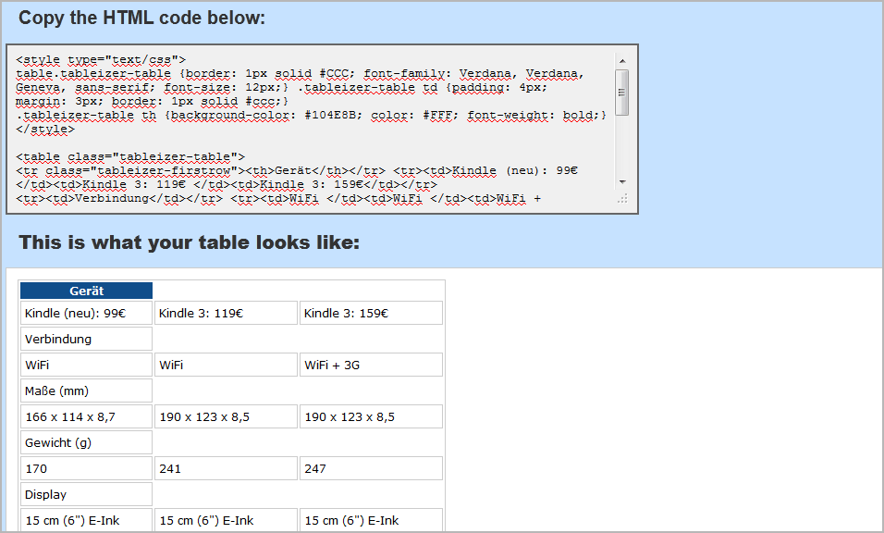
Task: Click the 'This is what your table looks like:' heading
Action: tap(190, 242)
